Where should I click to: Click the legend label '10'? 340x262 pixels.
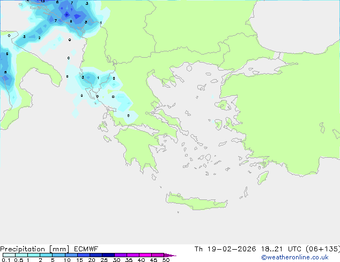(67, 260)
